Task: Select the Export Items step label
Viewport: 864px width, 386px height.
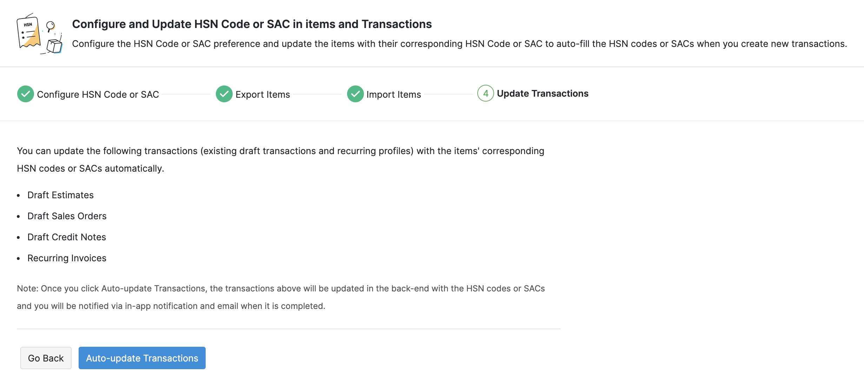Action: pyautogui.click(x=262, y=94)
